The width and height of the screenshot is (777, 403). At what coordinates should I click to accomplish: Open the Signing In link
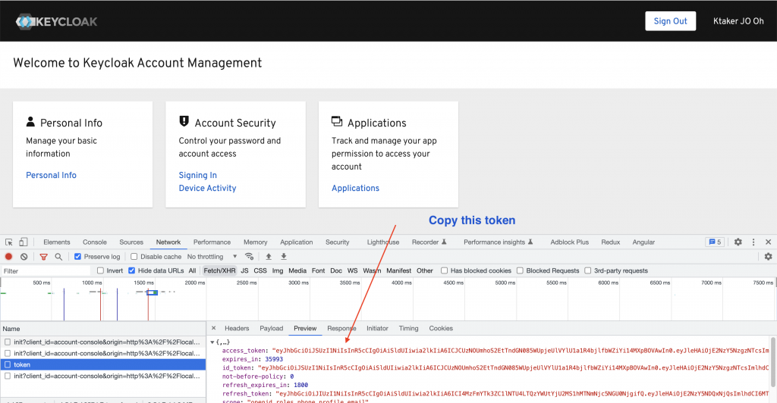[x=198, y=175]
